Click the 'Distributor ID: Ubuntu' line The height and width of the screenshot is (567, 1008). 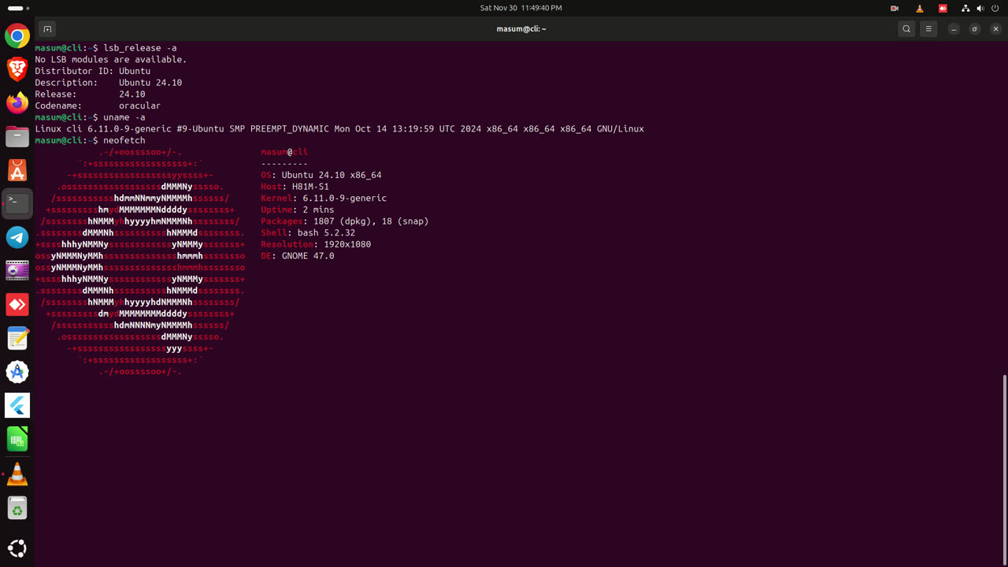click(x=93, y=71)
